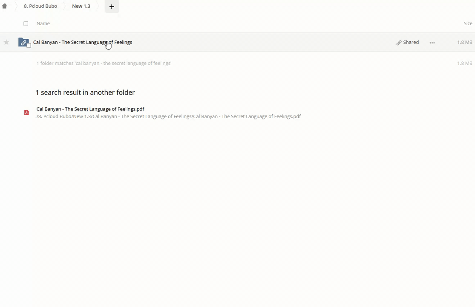The image size is (475, 307).
Task: Tick the small checkbox on the folder icon
Action: 29,45
